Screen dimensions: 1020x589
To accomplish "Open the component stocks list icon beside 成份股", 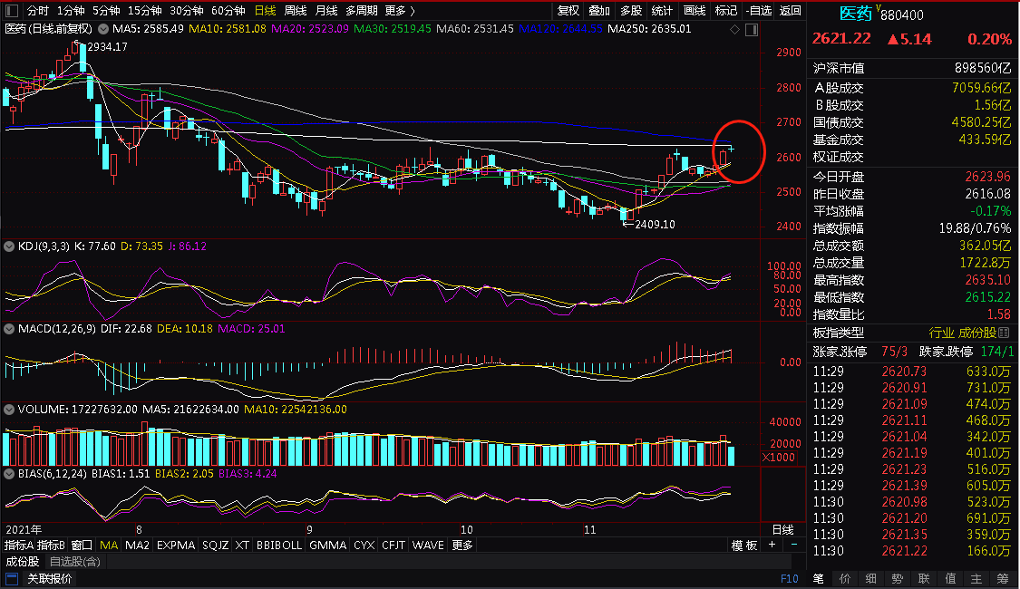I will coord(1004,333).
